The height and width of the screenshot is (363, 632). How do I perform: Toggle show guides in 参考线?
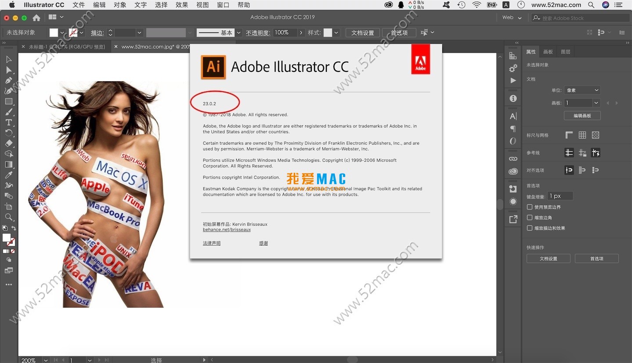click(x=569, y=153)
